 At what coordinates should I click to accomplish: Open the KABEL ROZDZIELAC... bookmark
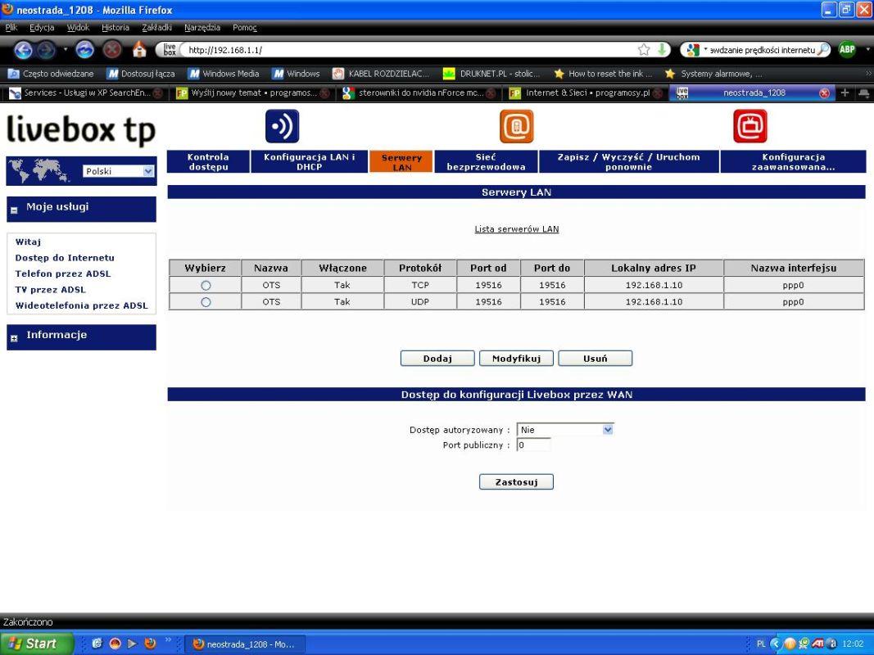coord(381,74)
